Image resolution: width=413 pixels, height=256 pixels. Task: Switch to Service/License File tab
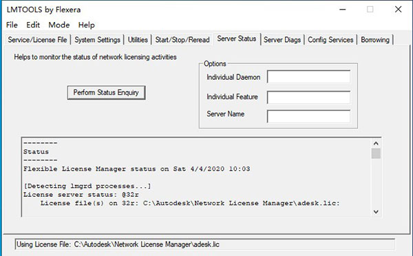(x=37, y=40)
